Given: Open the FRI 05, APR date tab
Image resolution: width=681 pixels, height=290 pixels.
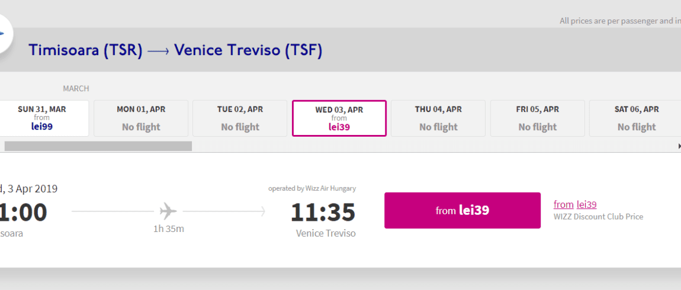Looking at the screenshot, I should [x=537, y=118].
